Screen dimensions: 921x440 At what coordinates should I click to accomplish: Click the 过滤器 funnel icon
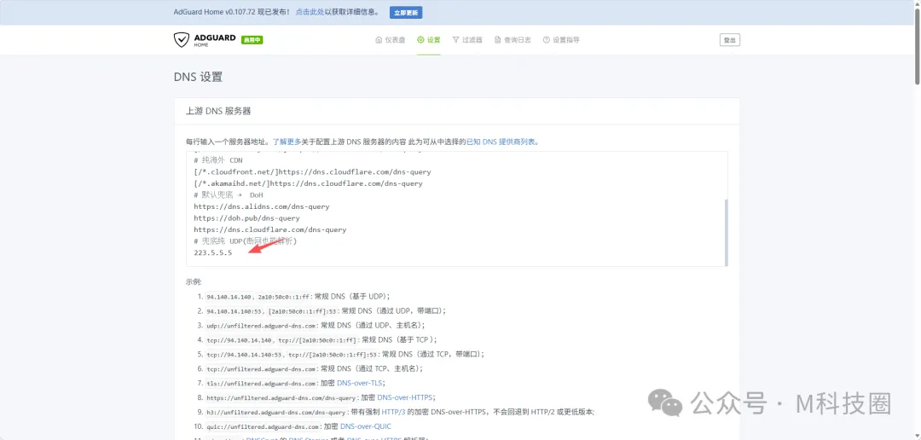pyautogui.click(x=455, y=40)
